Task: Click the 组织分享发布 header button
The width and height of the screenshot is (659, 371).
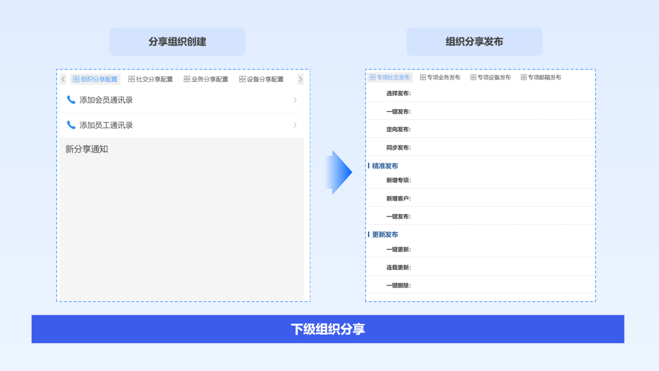Action: pyautogui.click(x=474, y=42)
